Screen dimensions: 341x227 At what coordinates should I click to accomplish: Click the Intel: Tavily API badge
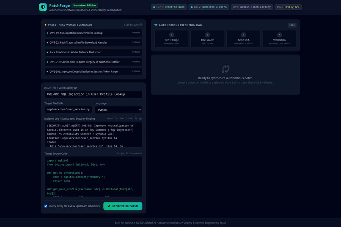point(288,7)
